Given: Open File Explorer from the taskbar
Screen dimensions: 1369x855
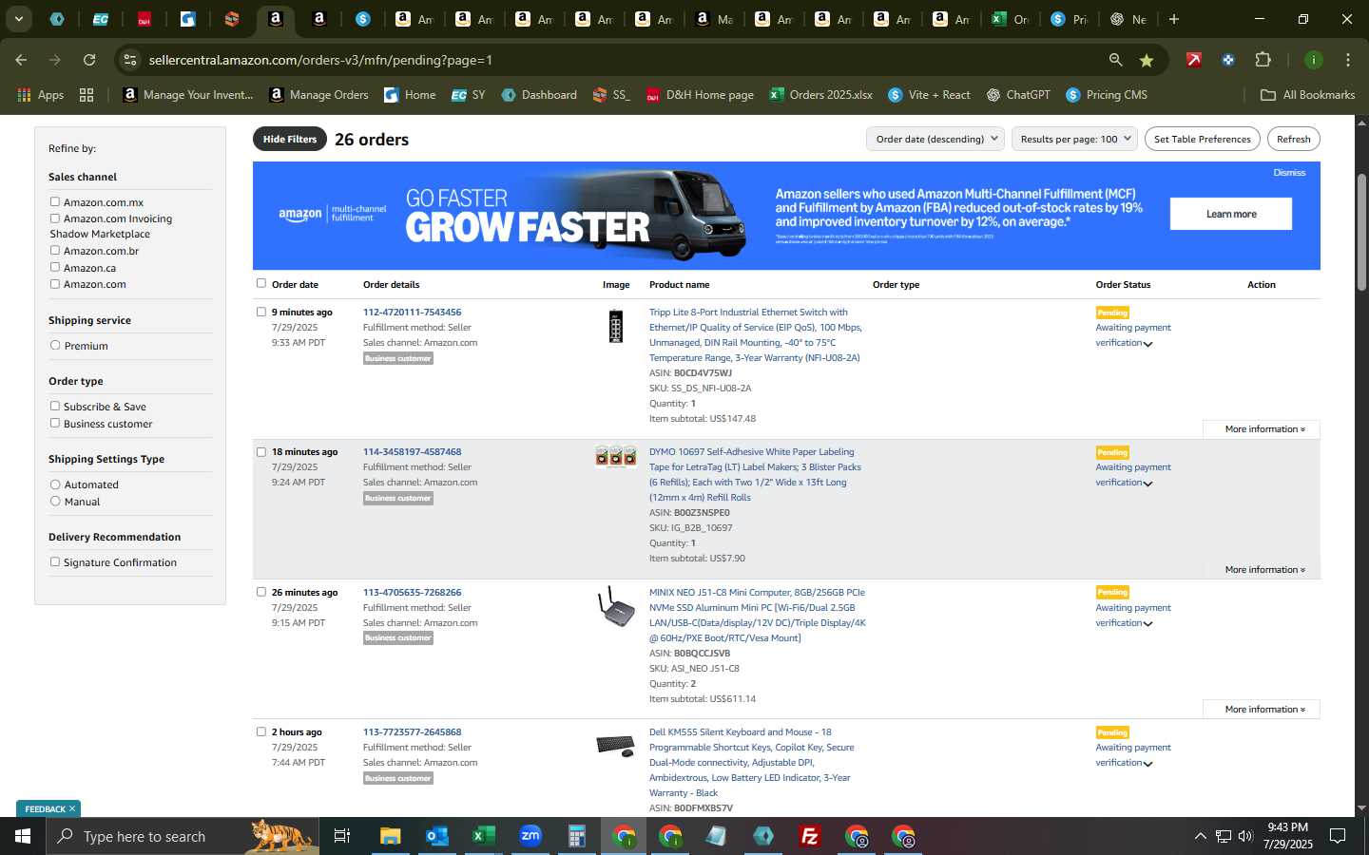Looking at the screenshot, I should pyautogui.click(x=390, y=836).
